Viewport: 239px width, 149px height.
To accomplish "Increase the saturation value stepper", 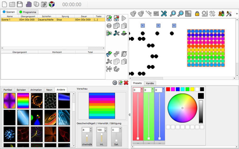I will click(x=120, y=129).
